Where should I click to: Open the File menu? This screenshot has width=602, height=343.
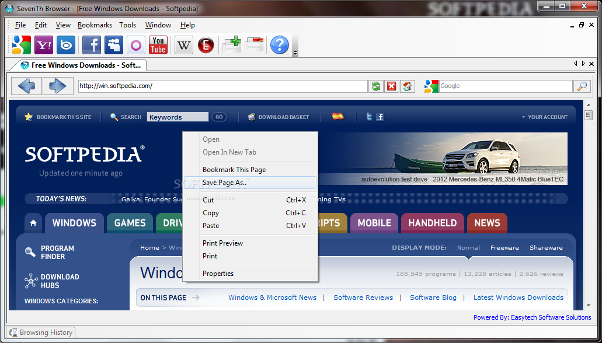(20, 25)
